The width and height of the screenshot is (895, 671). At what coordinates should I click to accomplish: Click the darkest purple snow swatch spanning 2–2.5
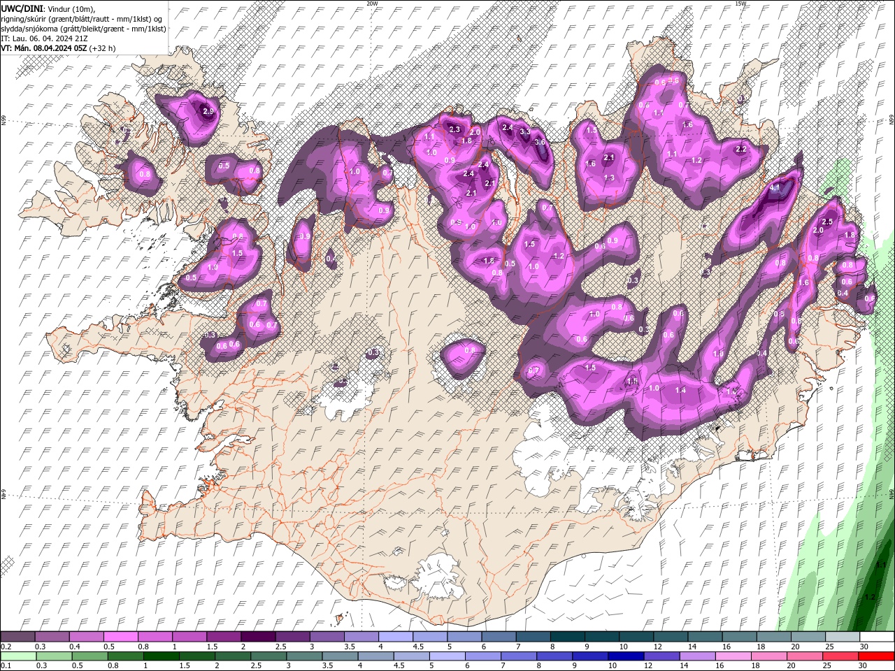(x=257, y=637)
